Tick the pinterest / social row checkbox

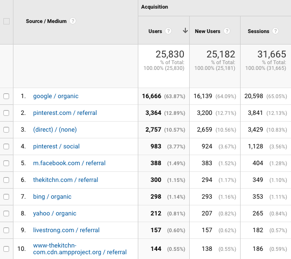pyautogui.click(x=6, y=146)
